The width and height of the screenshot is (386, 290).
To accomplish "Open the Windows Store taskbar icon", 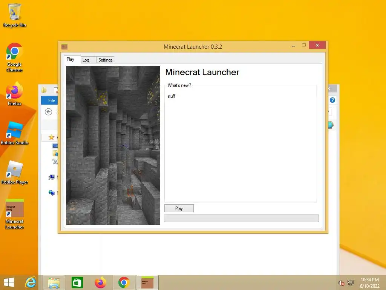I will [x=77, y=282].
